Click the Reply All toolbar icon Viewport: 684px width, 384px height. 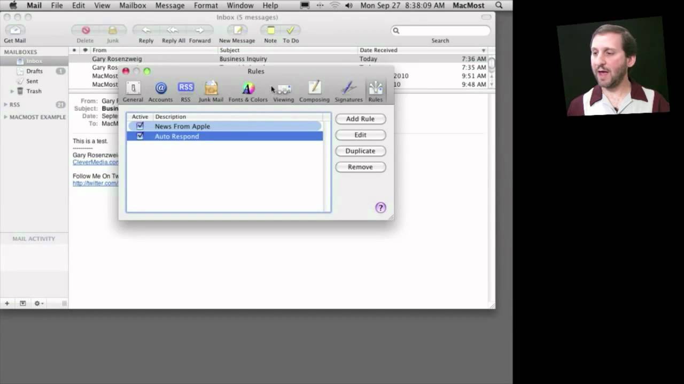pos(173,30)
